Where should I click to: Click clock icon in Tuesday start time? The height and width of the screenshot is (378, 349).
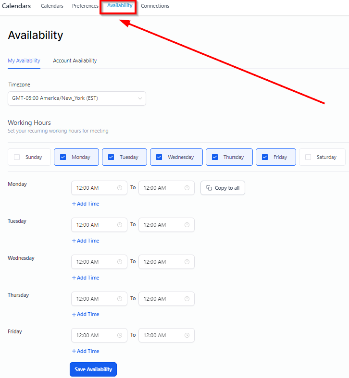pos(120,225)
